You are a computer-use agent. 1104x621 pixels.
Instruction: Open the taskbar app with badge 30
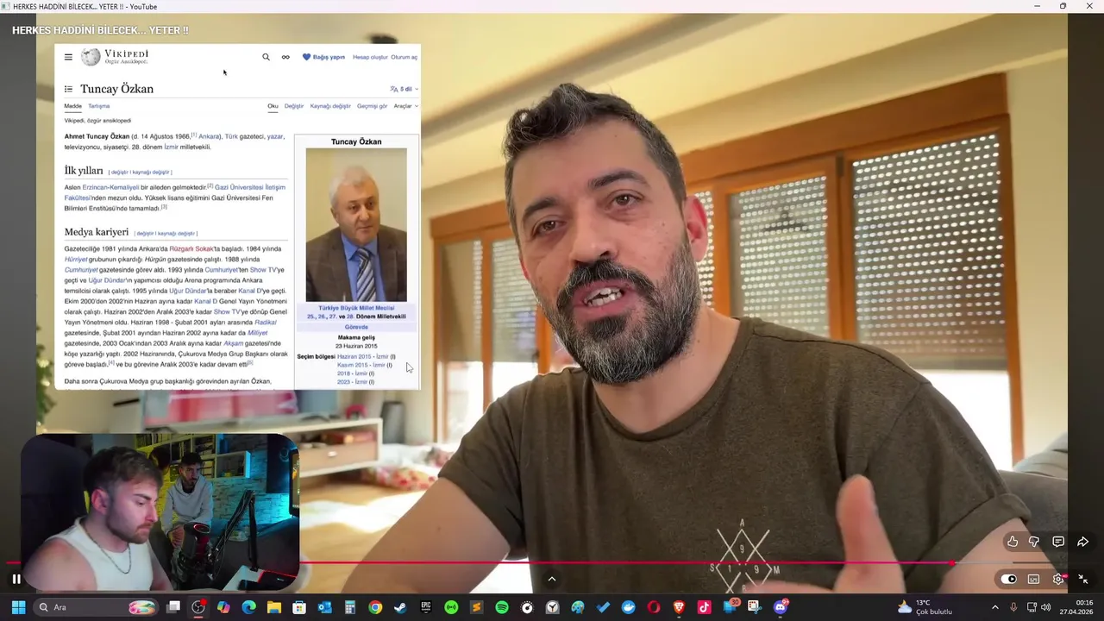point(730,607)
